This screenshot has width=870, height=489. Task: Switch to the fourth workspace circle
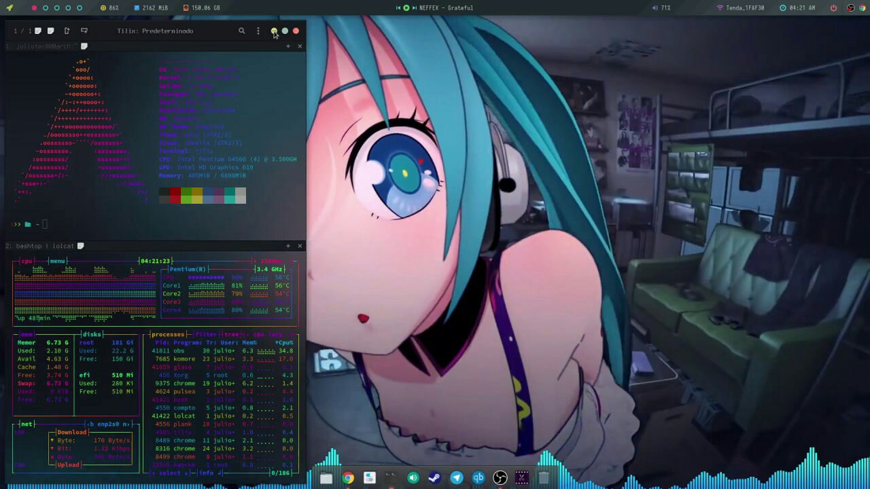point(68,8)
